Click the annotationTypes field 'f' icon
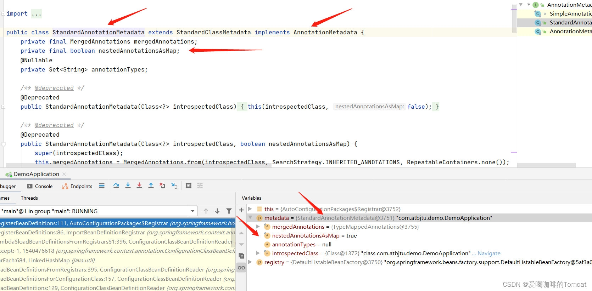 coord(267,245)
